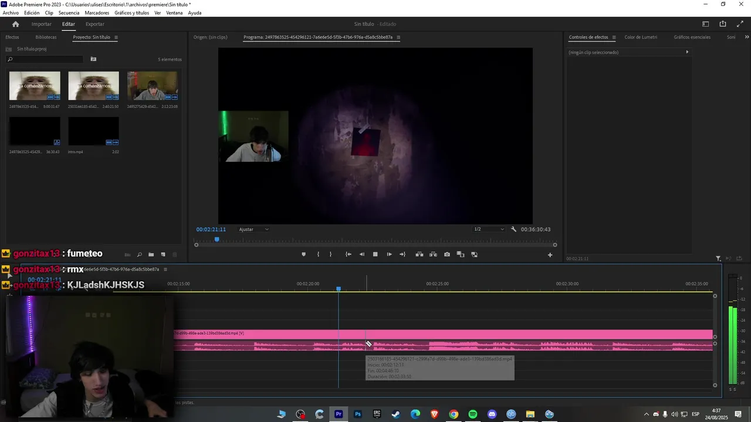The height and width of the screenshot is (422, 751).
Task: Click the Clear trash icon in Project panel
Action: 175,255
